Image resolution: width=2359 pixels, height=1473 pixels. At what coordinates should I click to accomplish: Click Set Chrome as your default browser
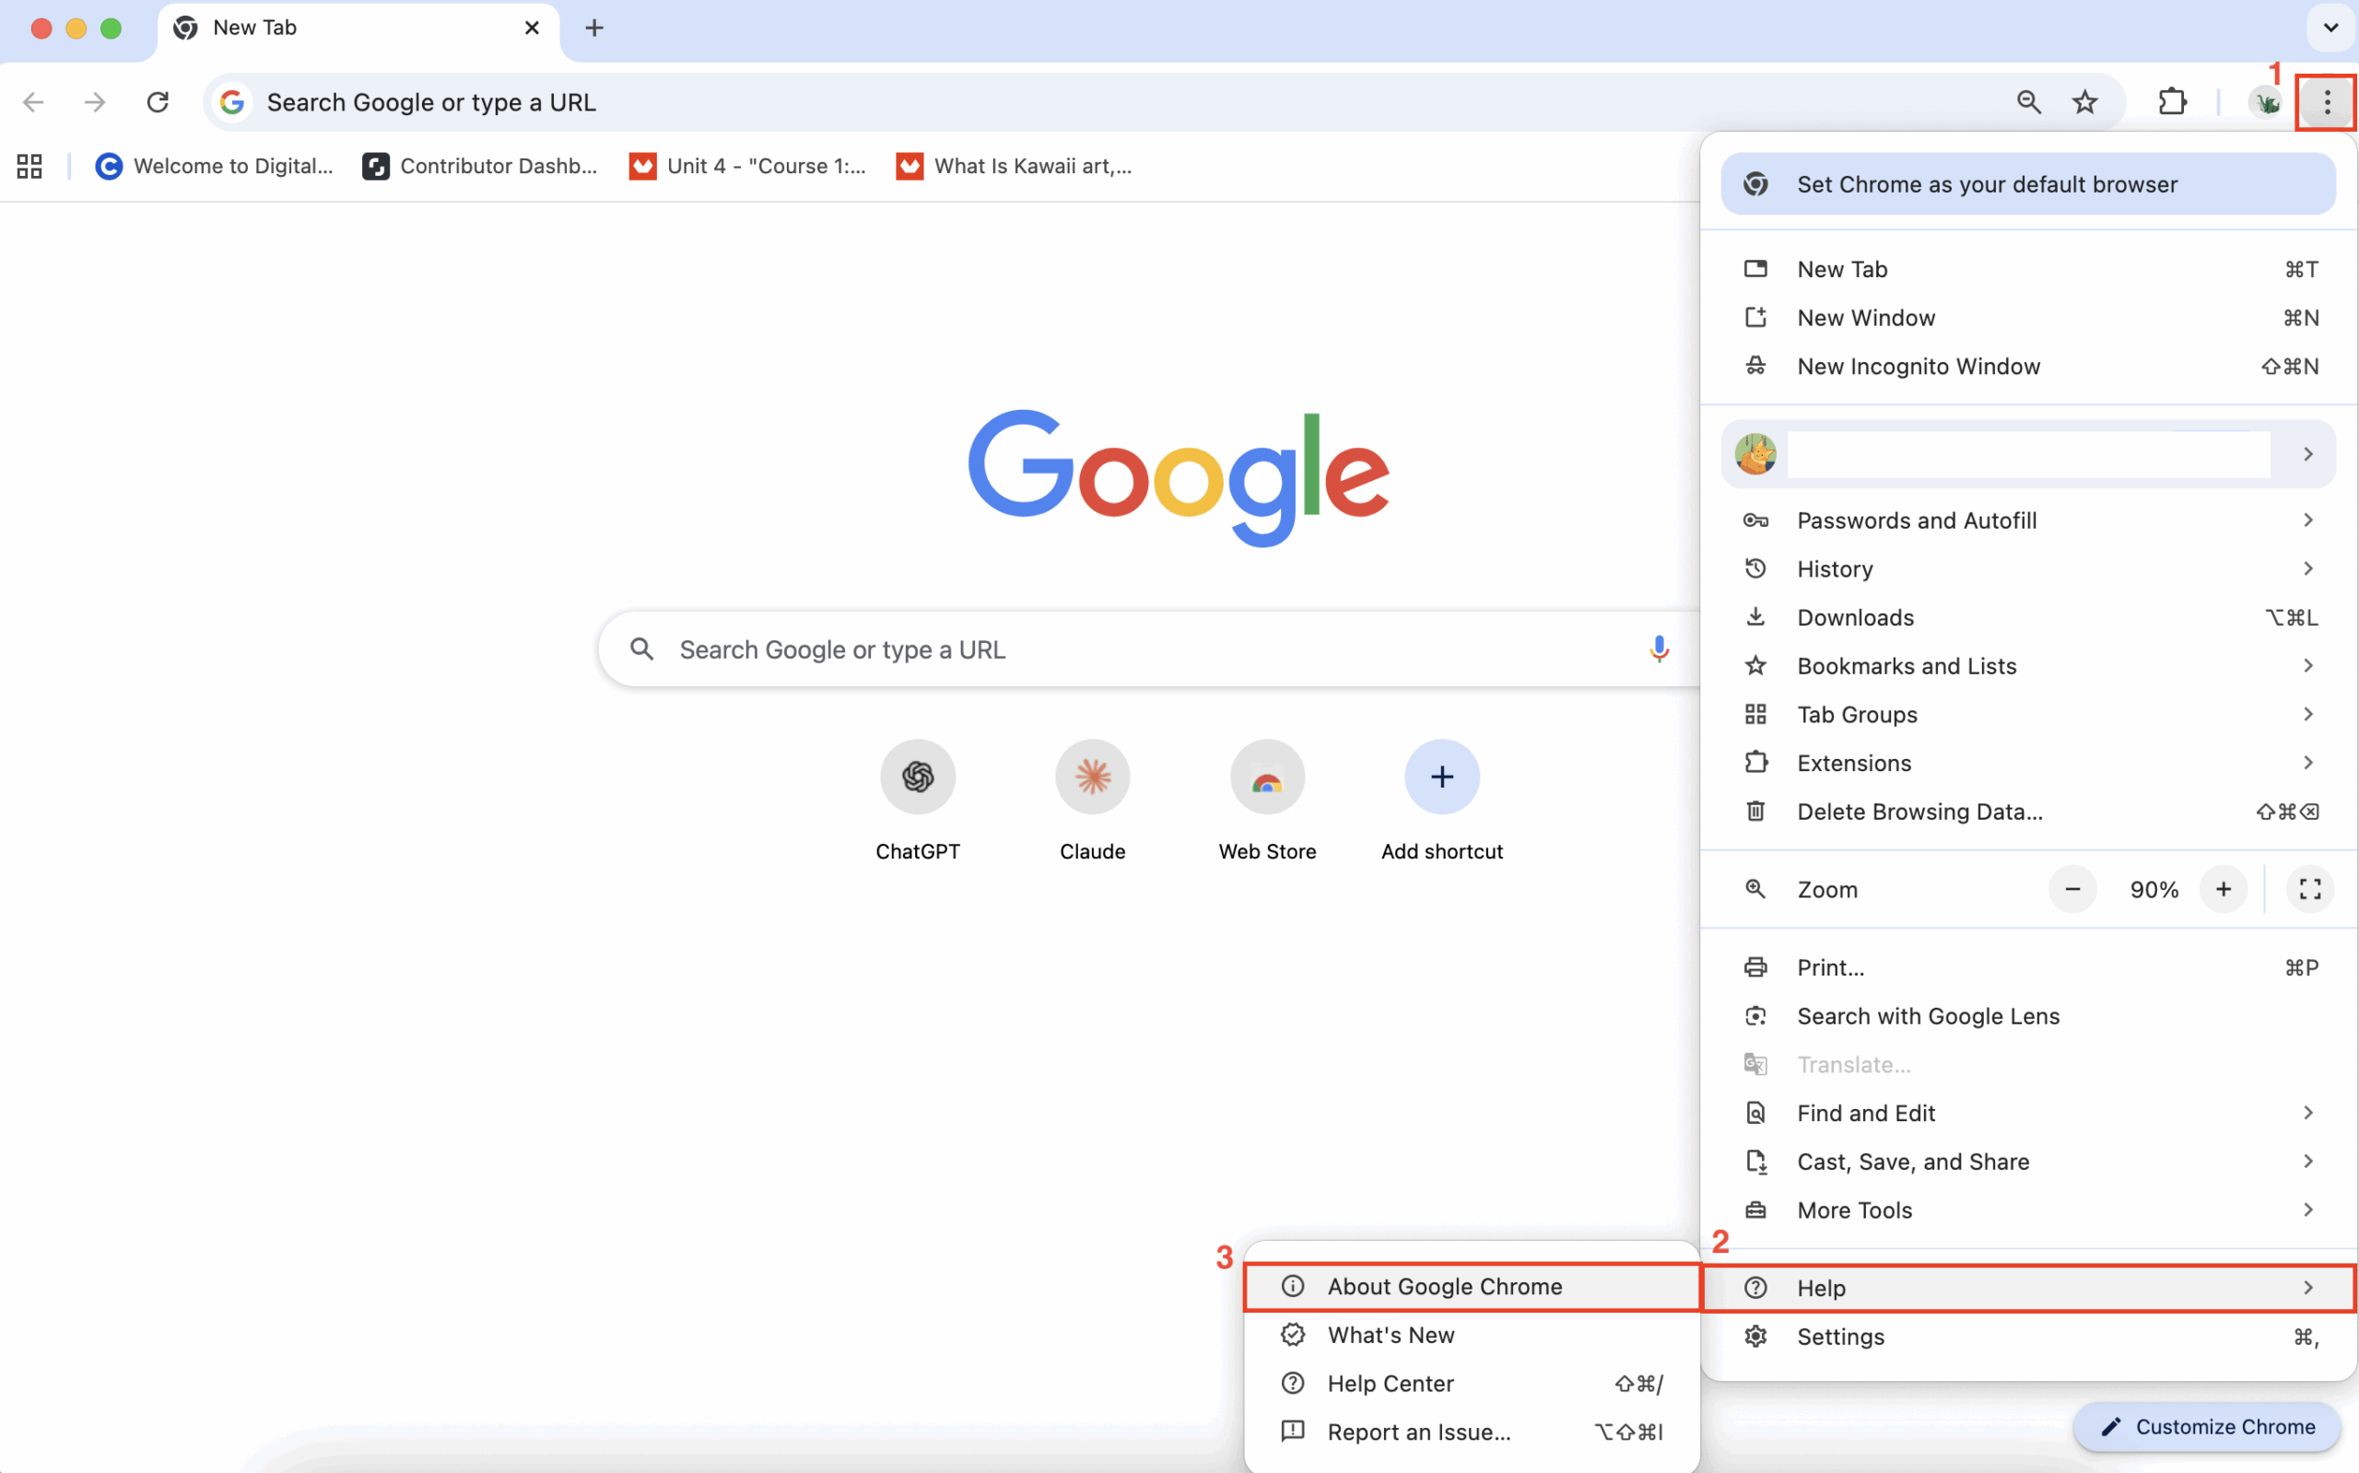point(1988,184)
